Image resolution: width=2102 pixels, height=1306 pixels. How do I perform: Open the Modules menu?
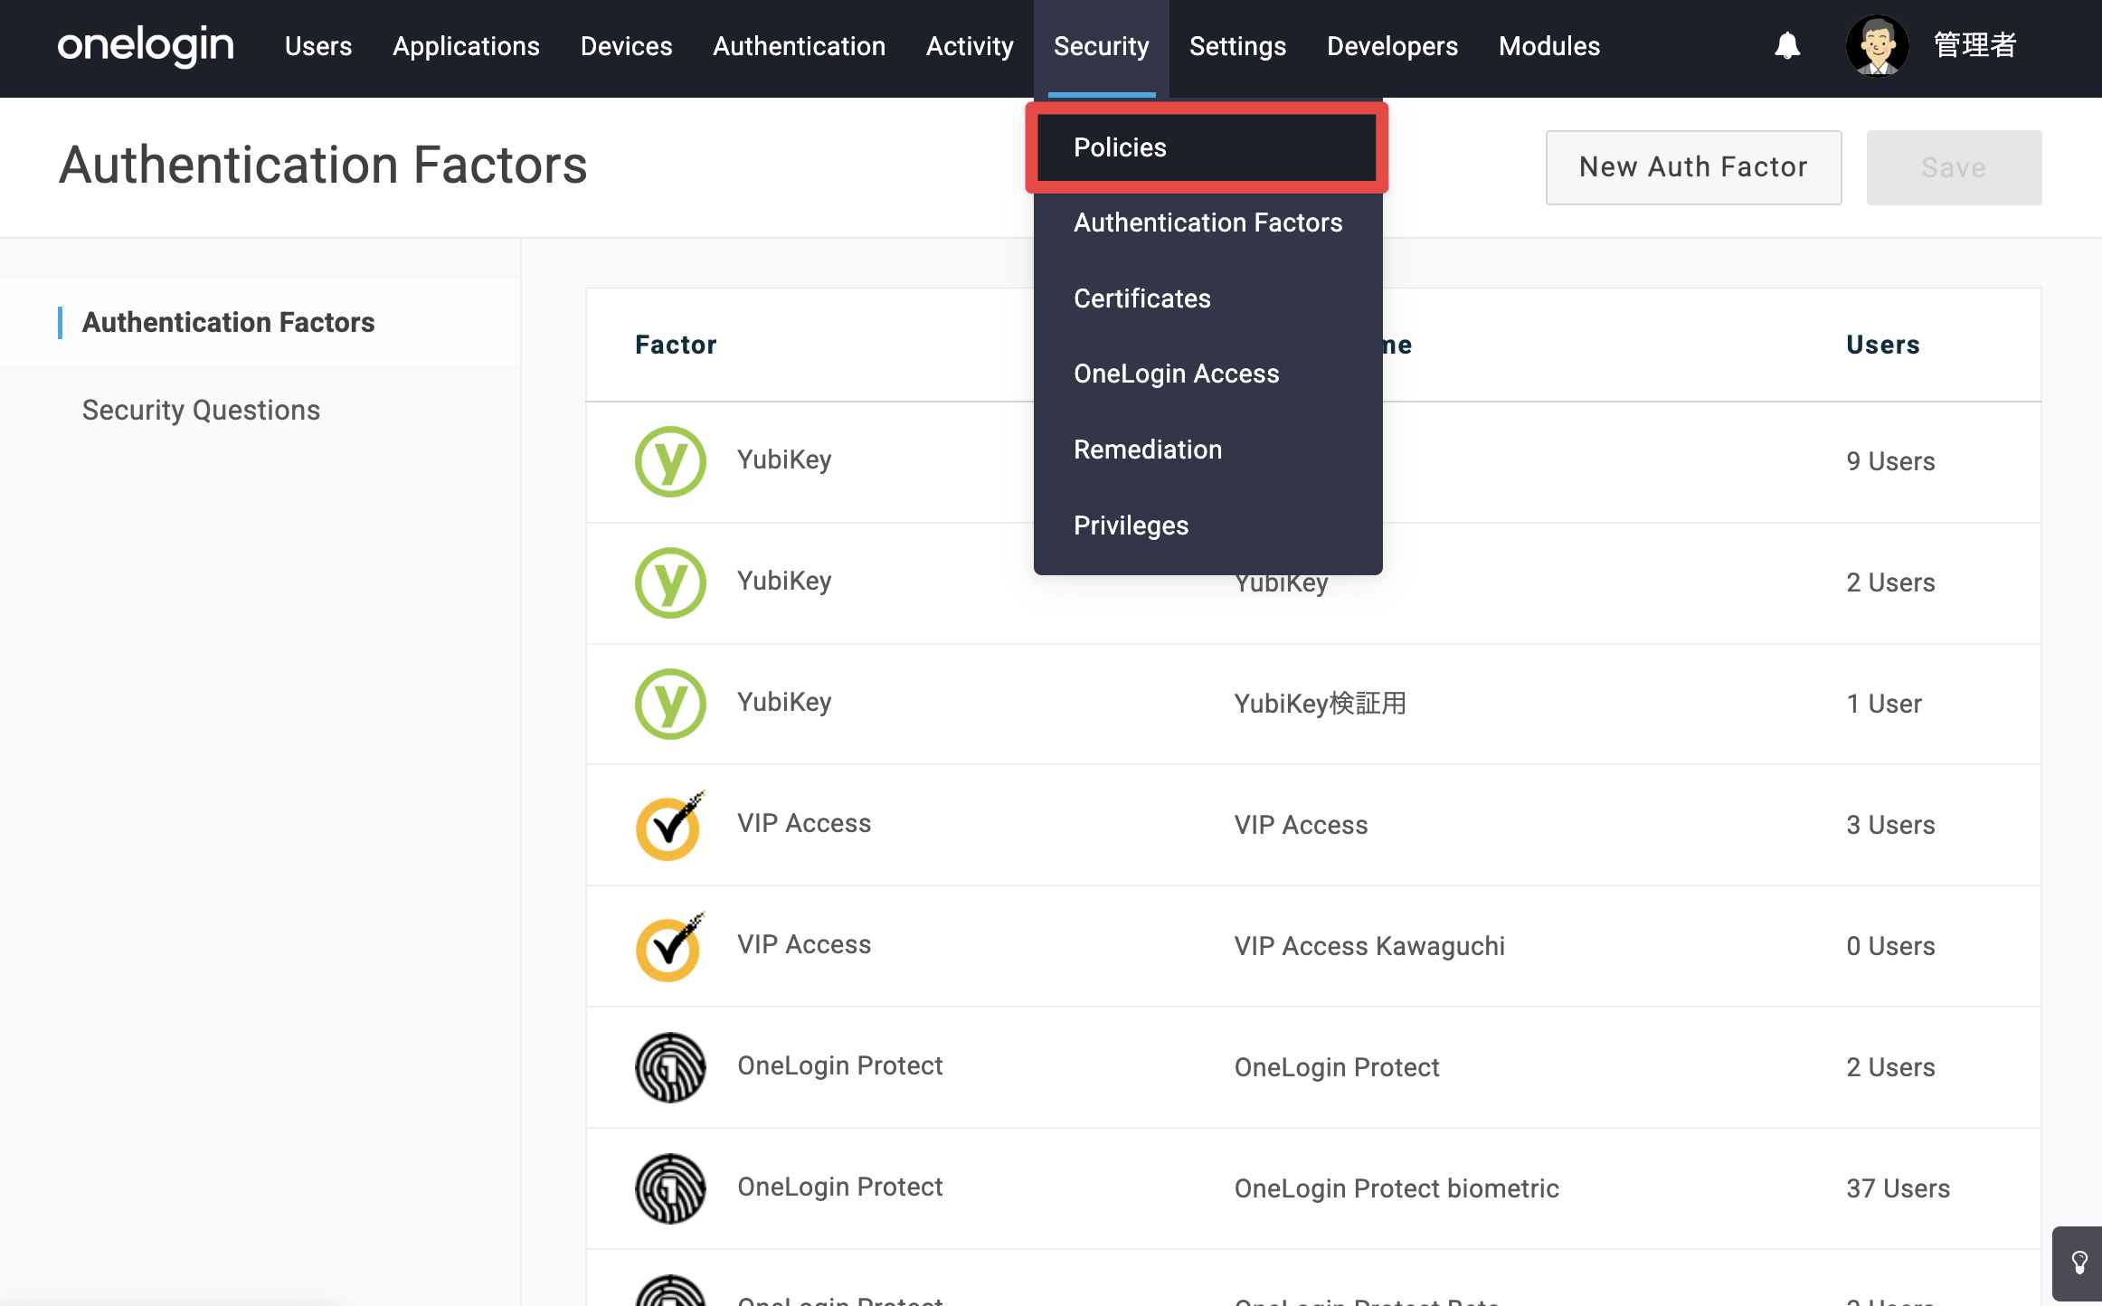click(1549, 46)
